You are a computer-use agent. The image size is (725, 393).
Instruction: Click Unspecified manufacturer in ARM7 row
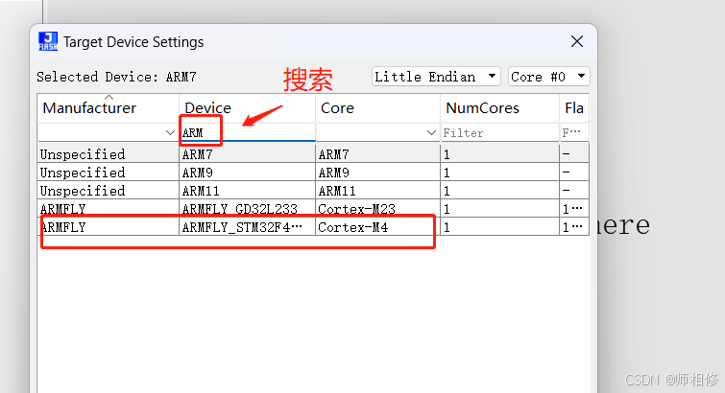click(x=109, y=153)
